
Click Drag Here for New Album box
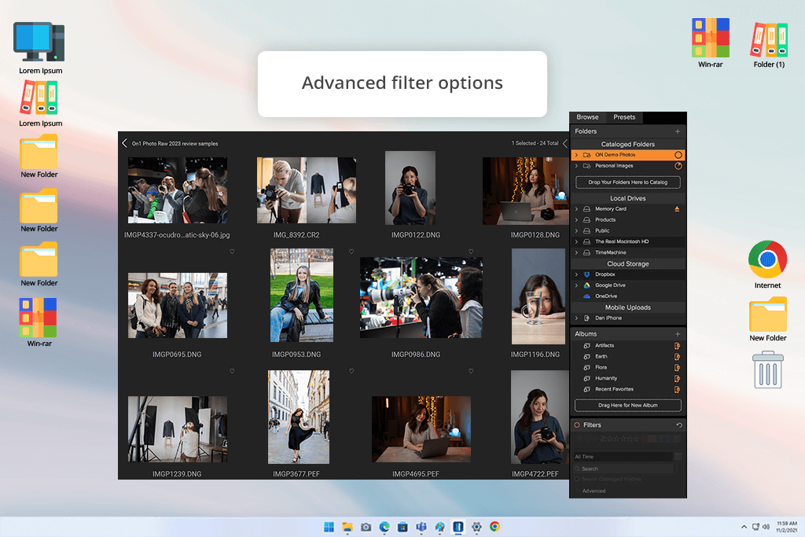coord(628,405)
